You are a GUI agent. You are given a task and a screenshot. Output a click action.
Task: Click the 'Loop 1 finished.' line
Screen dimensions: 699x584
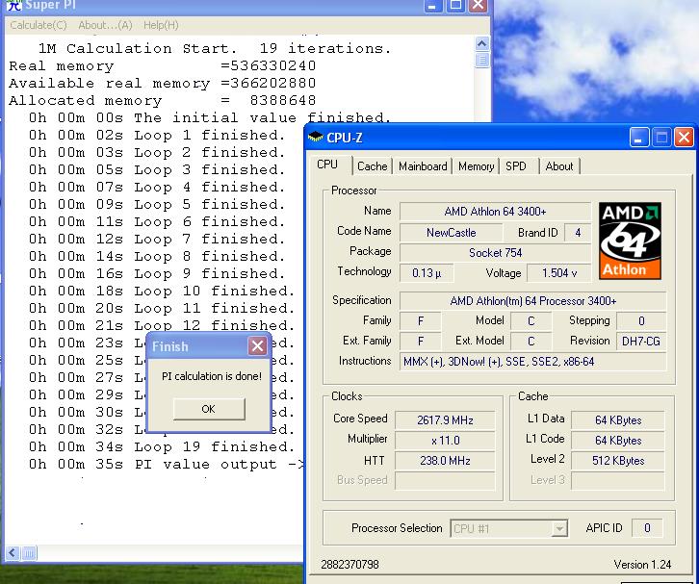click(157, 135)
